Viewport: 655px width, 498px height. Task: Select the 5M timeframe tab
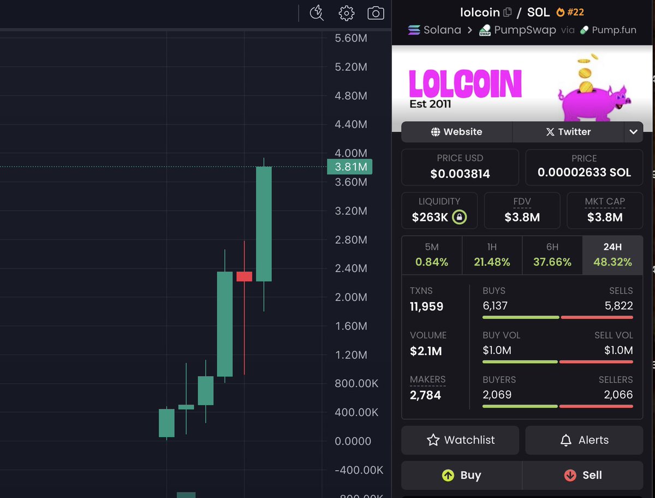(x=432, y=255)
